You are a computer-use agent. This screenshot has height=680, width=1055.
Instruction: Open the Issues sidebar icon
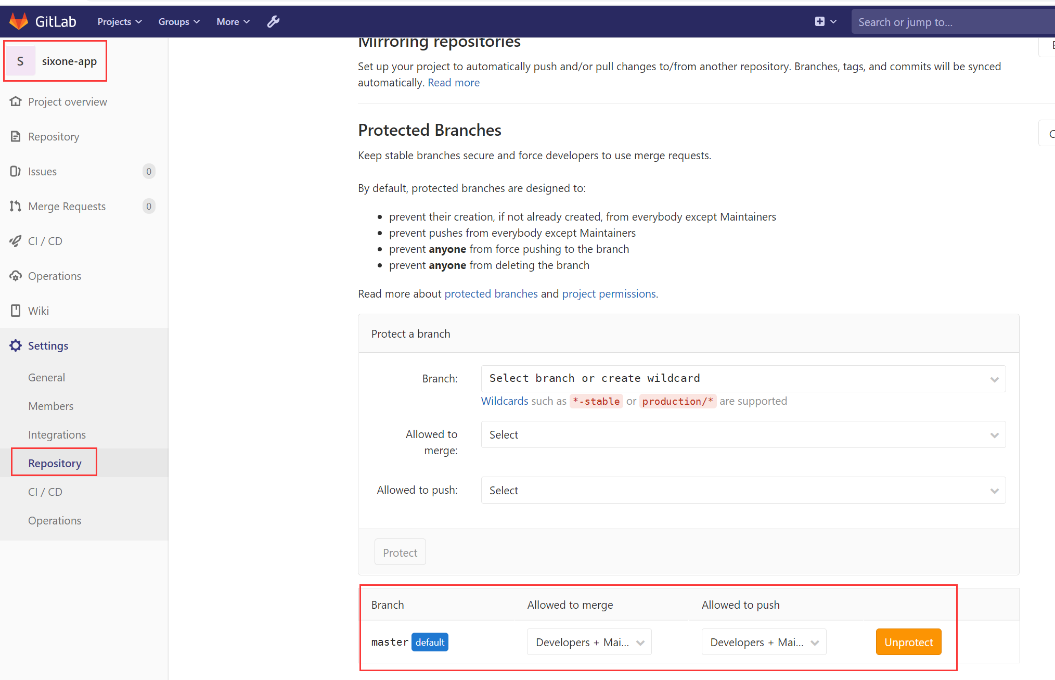pyautogui.click(x=16, y=171)
